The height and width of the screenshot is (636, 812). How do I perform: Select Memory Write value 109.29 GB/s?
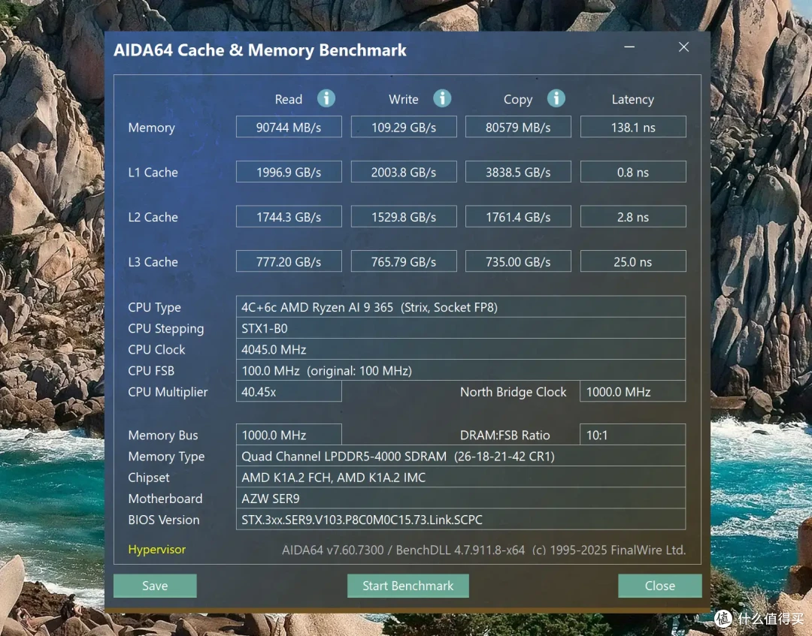(404, 127)
